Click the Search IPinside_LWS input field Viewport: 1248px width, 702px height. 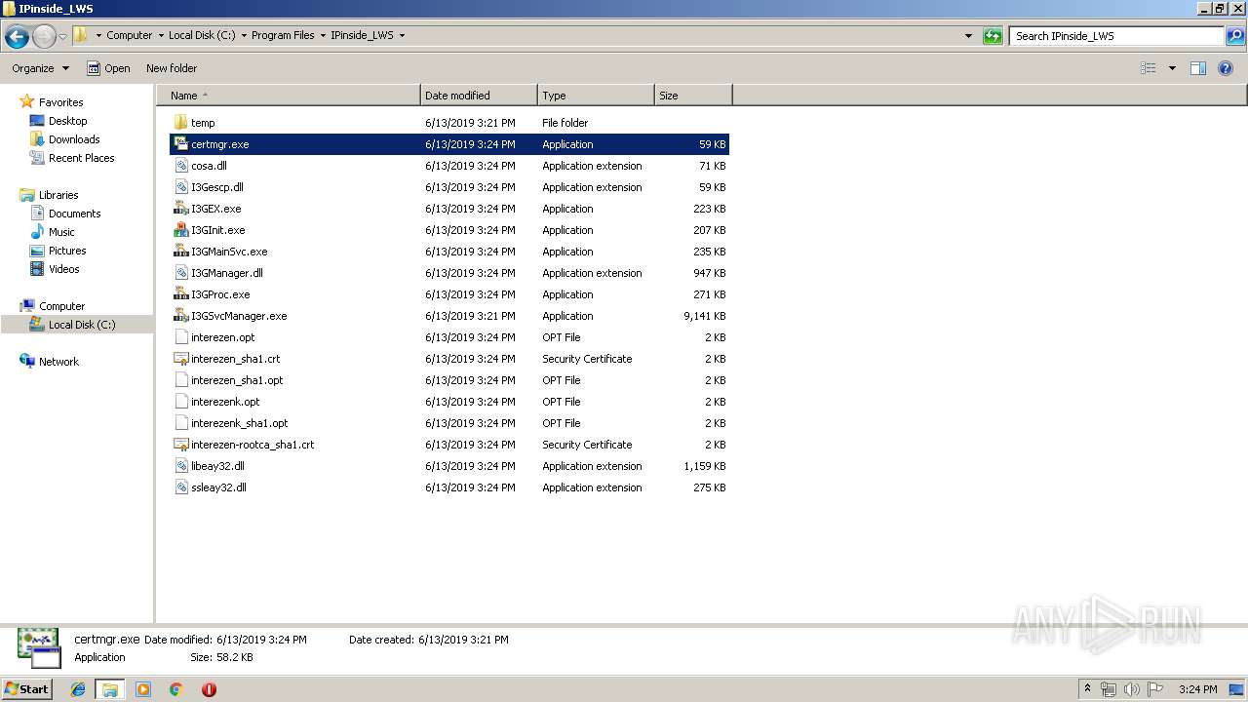tap(1117, 36)
